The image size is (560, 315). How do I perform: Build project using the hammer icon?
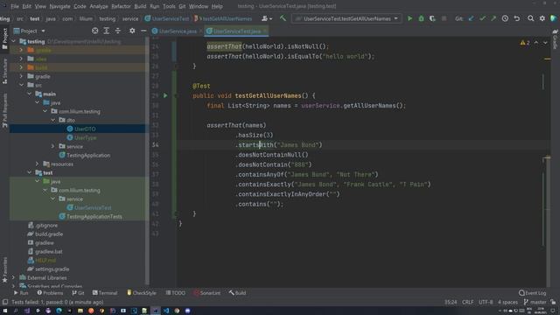point(283,18)
